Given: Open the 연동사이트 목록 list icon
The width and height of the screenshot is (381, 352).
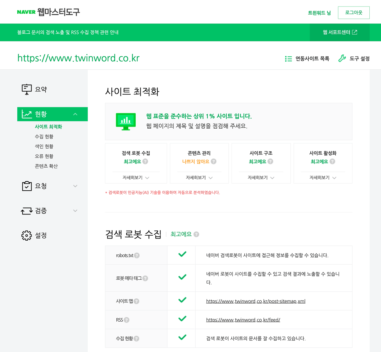Looking at the screenshot, I should (288, 58).
